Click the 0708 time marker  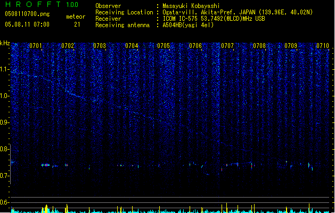[x=259, y=46]
